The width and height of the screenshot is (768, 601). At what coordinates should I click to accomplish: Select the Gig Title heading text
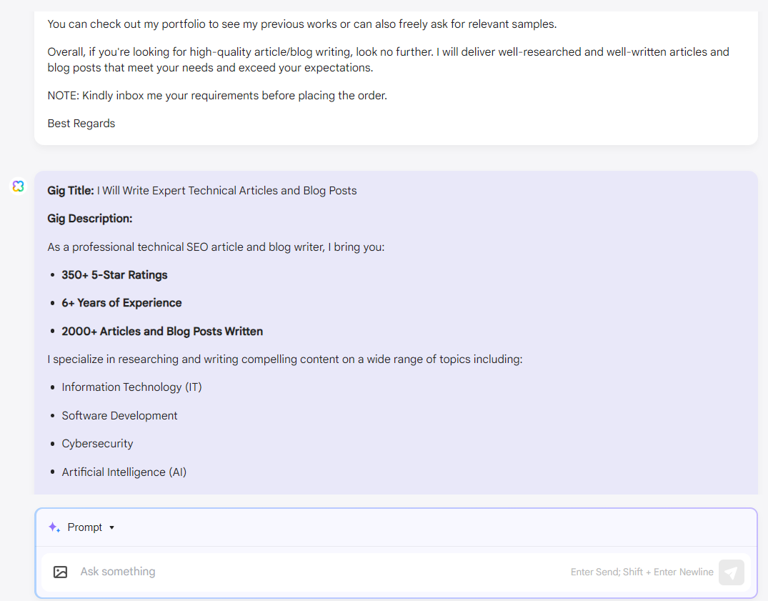[70, 190]
